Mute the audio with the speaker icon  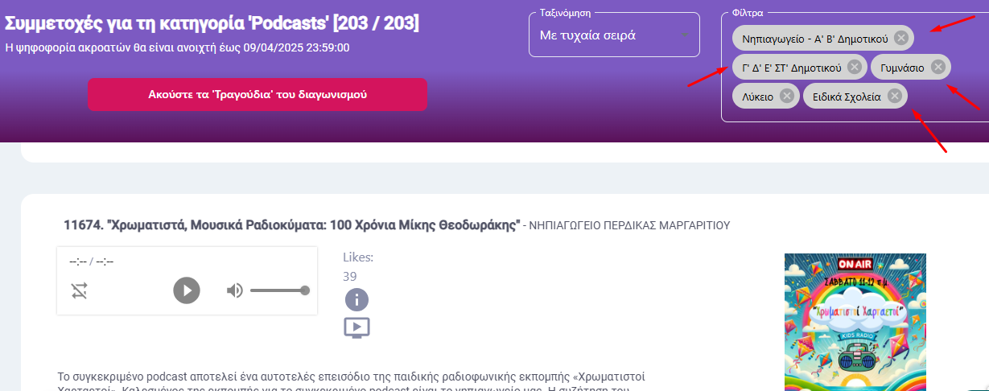[234, 290]
